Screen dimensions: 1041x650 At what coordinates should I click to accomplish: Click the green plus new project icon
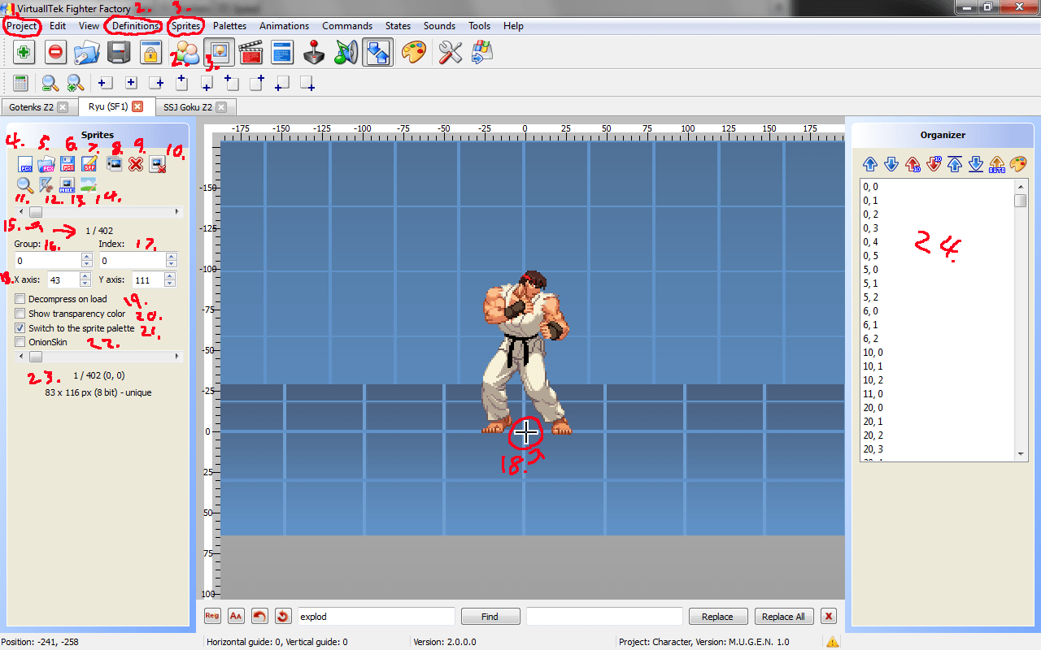click(24, 54)
